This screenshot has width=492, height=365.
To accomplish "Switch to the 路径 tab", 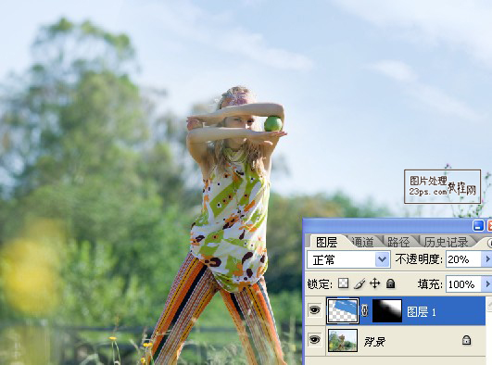I will click(398, 242).
